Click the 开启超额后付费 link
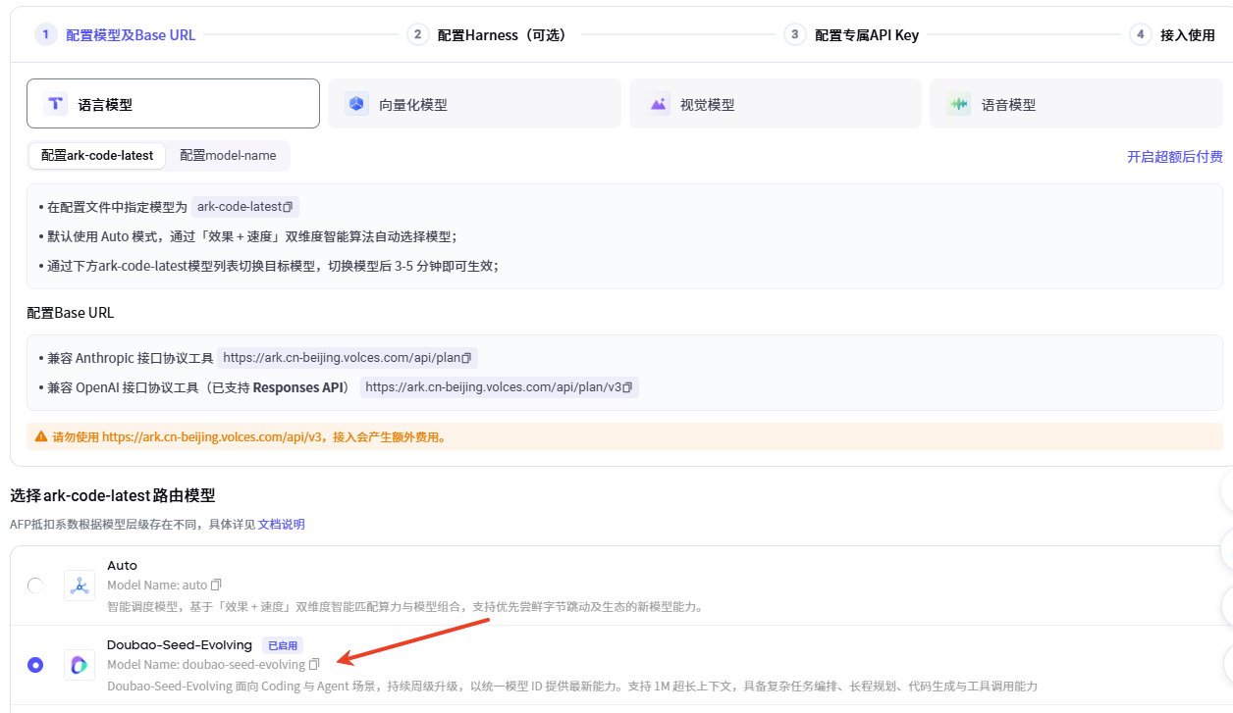Viewport: 1233px width, 713px height. pyautogui.click(x=1175, y=156)
